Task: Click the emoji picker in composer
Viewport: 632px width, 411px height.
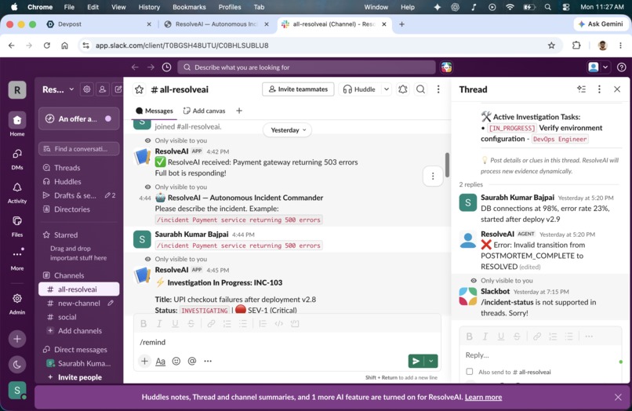Action: (x=176, y=361)
